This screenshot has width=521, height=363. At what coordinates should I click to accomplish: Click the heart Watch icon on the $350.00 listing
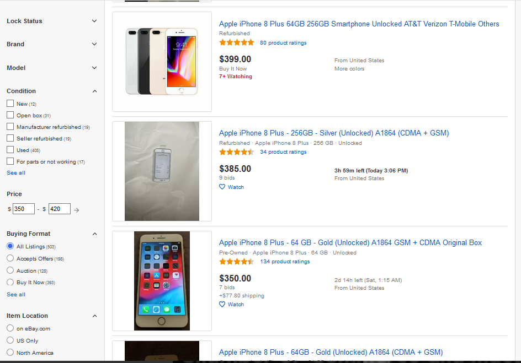(222, 304)
